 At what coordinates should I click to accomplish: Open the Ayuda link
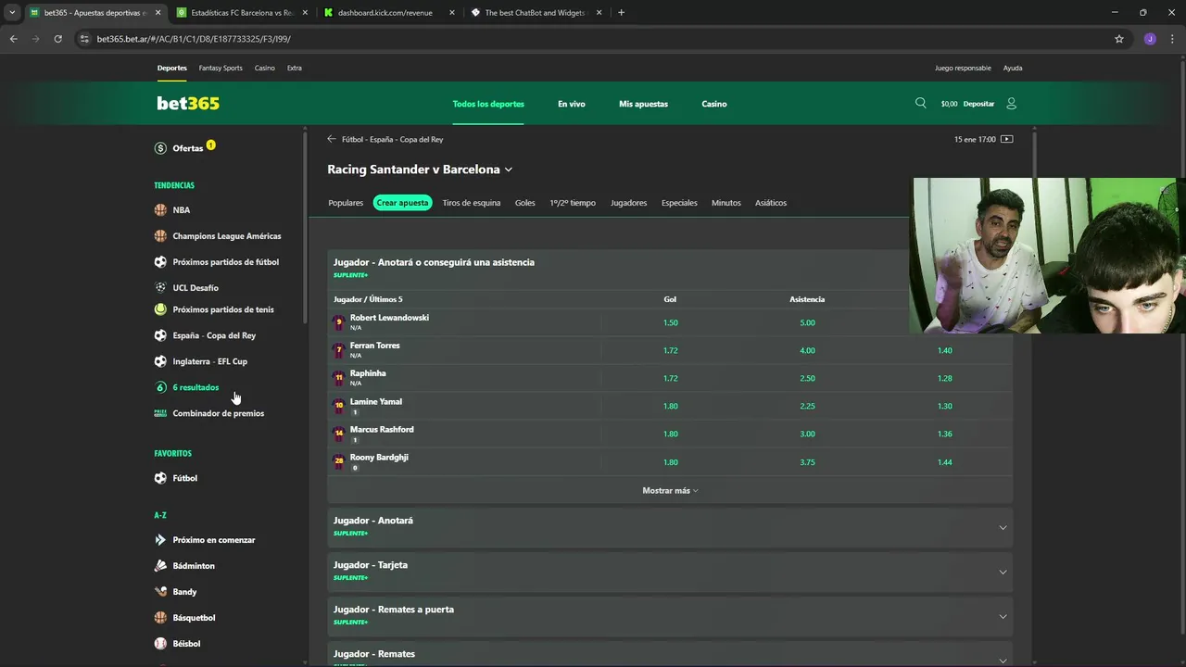coord(1013,68)
